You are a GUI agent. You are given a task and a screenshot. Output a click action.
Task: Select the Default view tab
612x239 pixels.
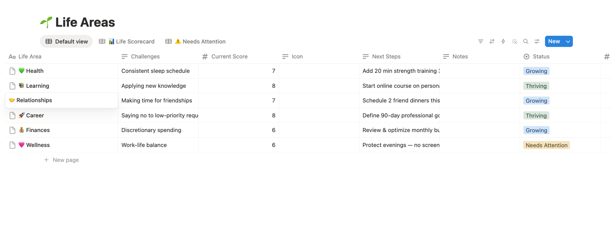click(x=67, y=41)
